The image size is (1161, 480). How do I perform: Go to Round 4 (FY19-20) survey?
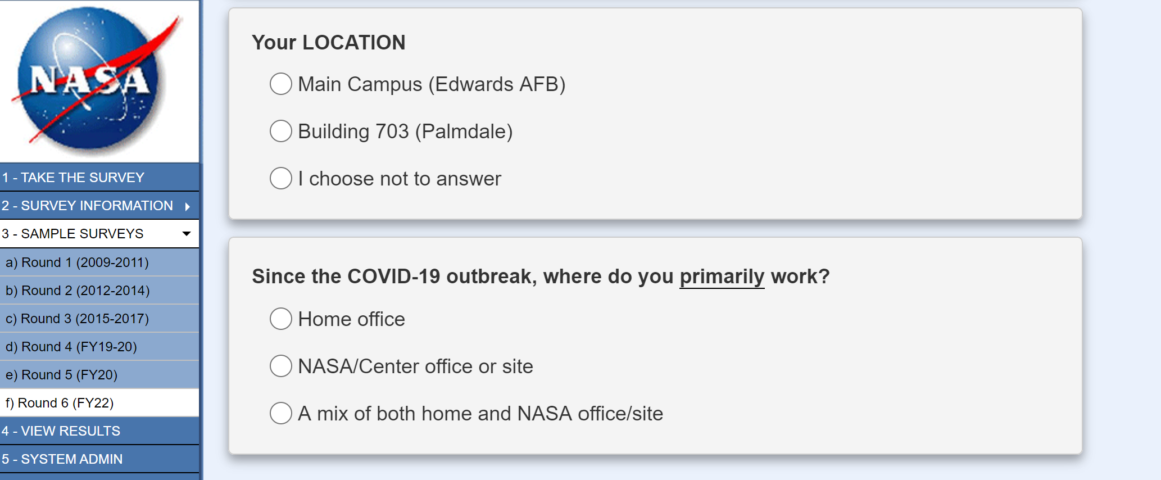coord(71,347)
